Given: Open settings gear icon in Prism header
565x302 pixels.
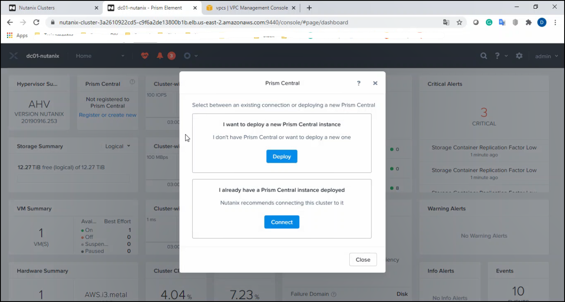Looking at the screenshot, I should click(x=519, y=56).
